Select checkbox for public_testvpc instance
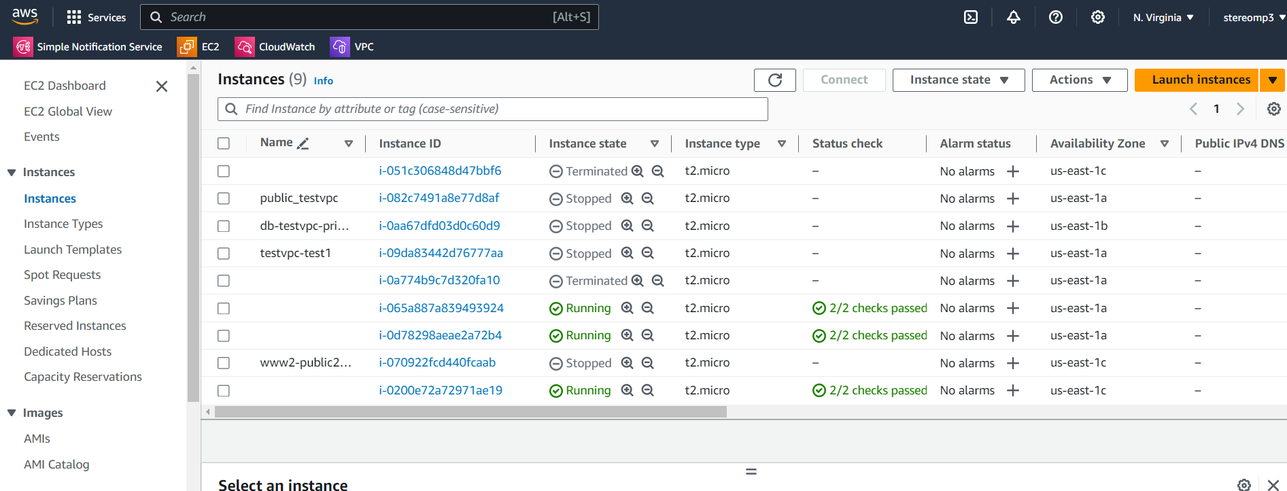 [224, 199]
